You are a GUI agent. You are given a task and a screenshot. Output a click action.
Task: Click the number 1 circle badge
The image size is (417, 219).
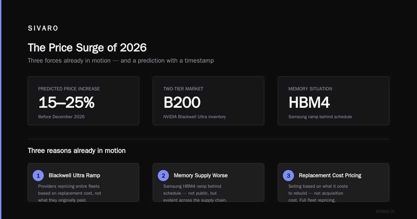pyautogui.click(x=38, y=176)
